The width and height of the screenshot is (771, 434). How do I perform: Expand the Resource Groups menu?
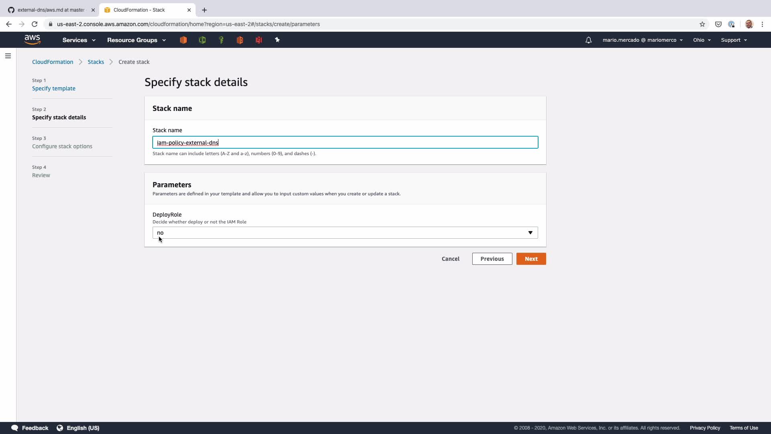click(x=136, y=40)
